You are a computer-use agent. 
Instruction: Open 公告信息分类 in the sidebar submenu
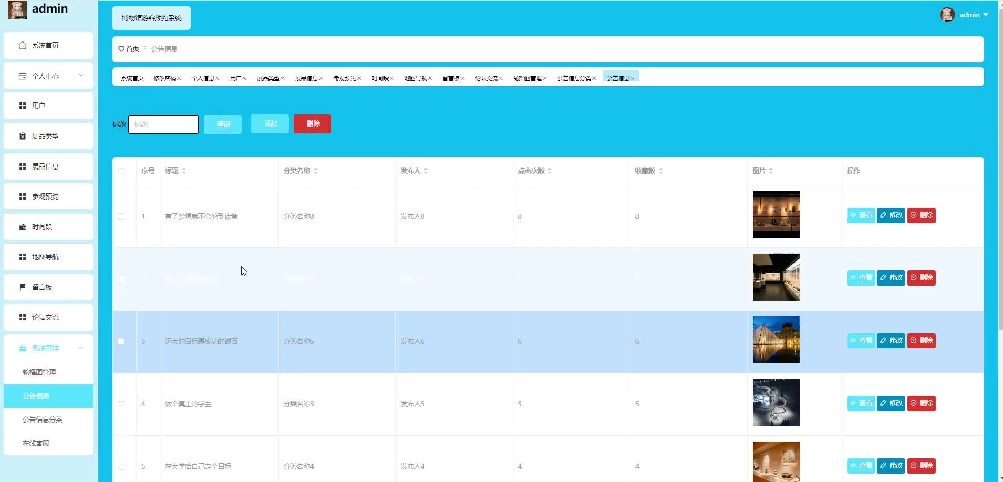(x=43, y=420)
